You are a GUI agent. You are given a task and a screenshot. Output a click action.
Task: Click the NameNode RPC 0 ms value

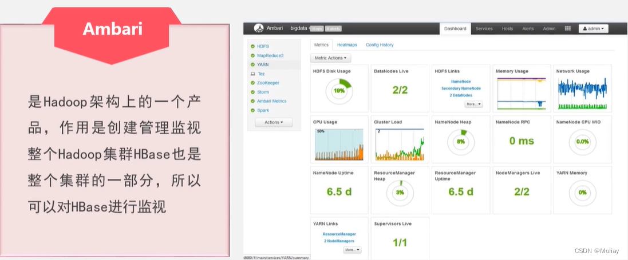[522, 141]
